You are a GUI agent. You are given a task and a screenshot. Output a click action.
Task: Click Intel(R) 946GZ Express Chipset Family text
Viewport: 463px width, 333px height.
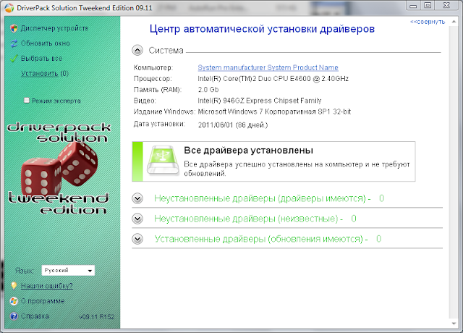(x=260, y=101)
